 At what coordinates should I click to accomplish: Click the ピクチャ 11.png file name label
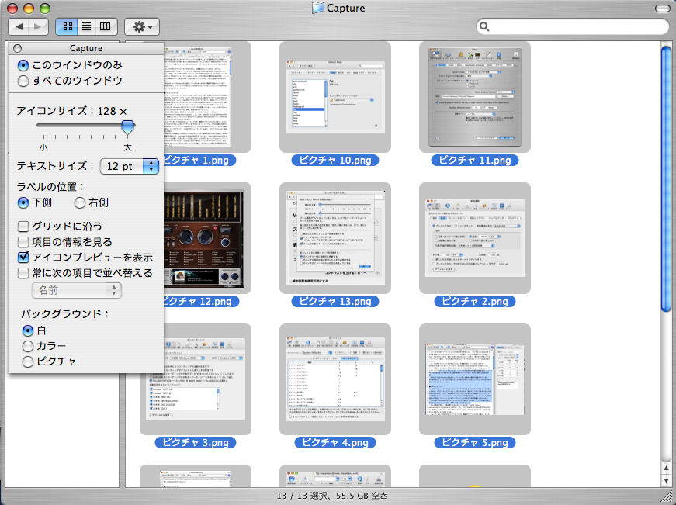[x=475, y=161]
